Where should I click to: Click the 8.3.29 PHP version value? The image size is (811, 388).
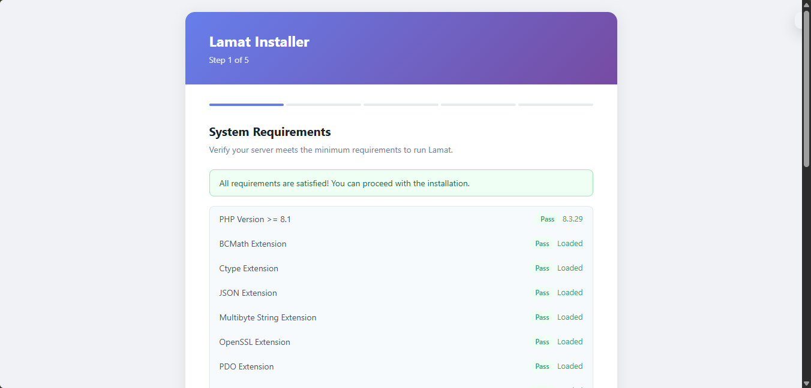point(573,219)
